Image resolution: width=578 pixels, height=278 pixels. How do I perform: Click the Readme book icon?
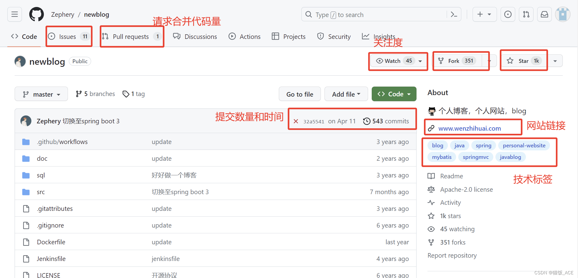(431, 176)
